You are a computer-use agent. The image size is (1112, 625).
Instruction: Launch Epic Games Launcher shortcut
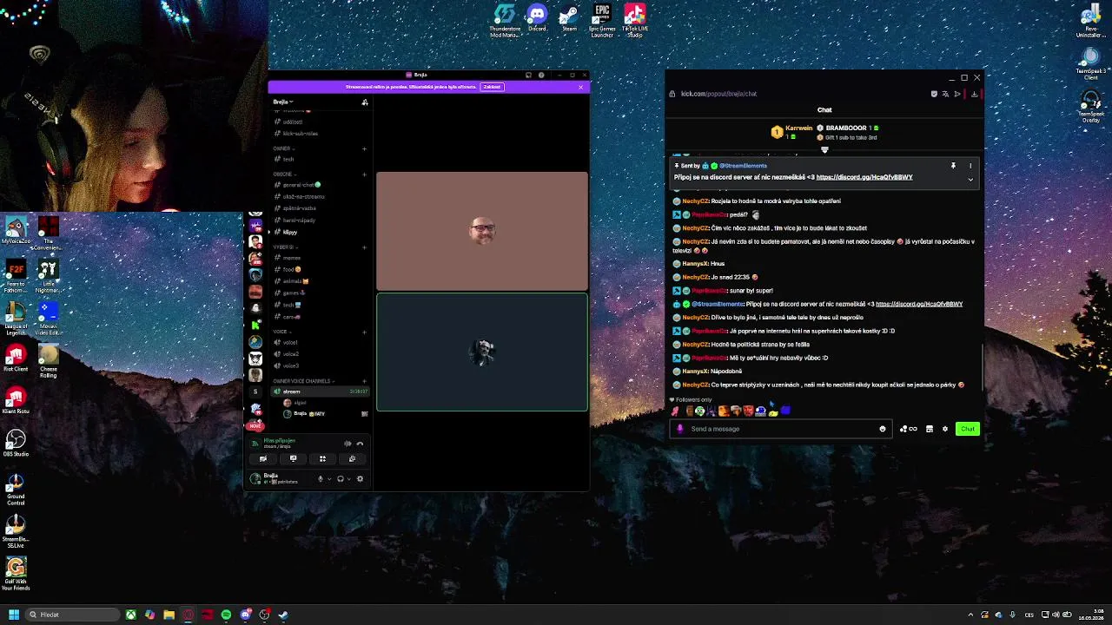(x=602, y=20)
